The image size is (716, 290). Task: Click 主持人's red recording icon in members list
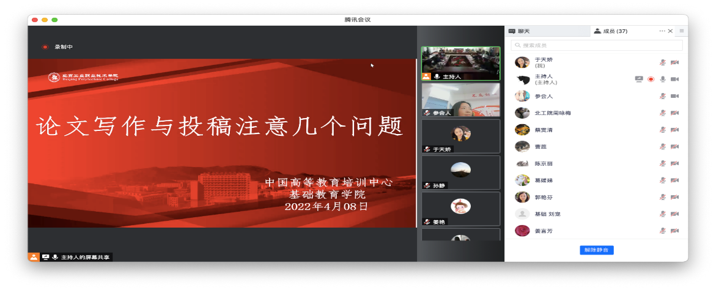point(651,79)
